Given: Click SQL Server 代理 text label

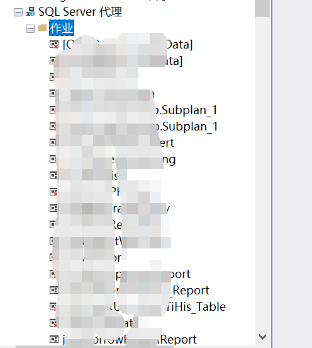Looking at the screenshot, I should tap(80, 11).
